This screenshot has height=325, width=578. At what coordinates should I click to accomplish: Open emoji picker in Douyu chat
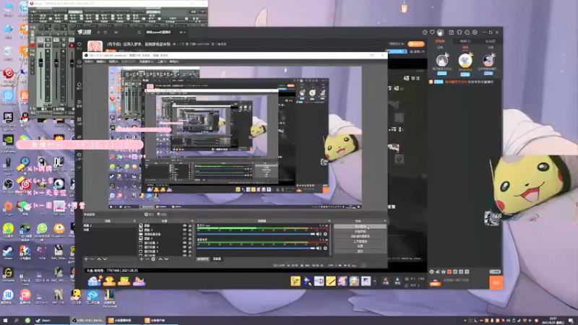point(431,272)
